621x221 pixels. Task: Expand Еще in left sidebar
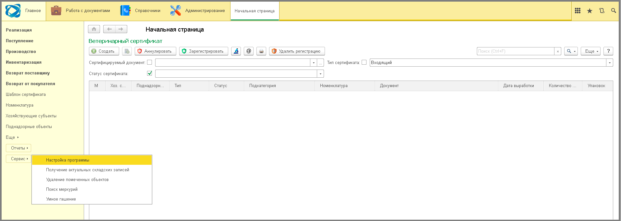click(x=12, y=137)
